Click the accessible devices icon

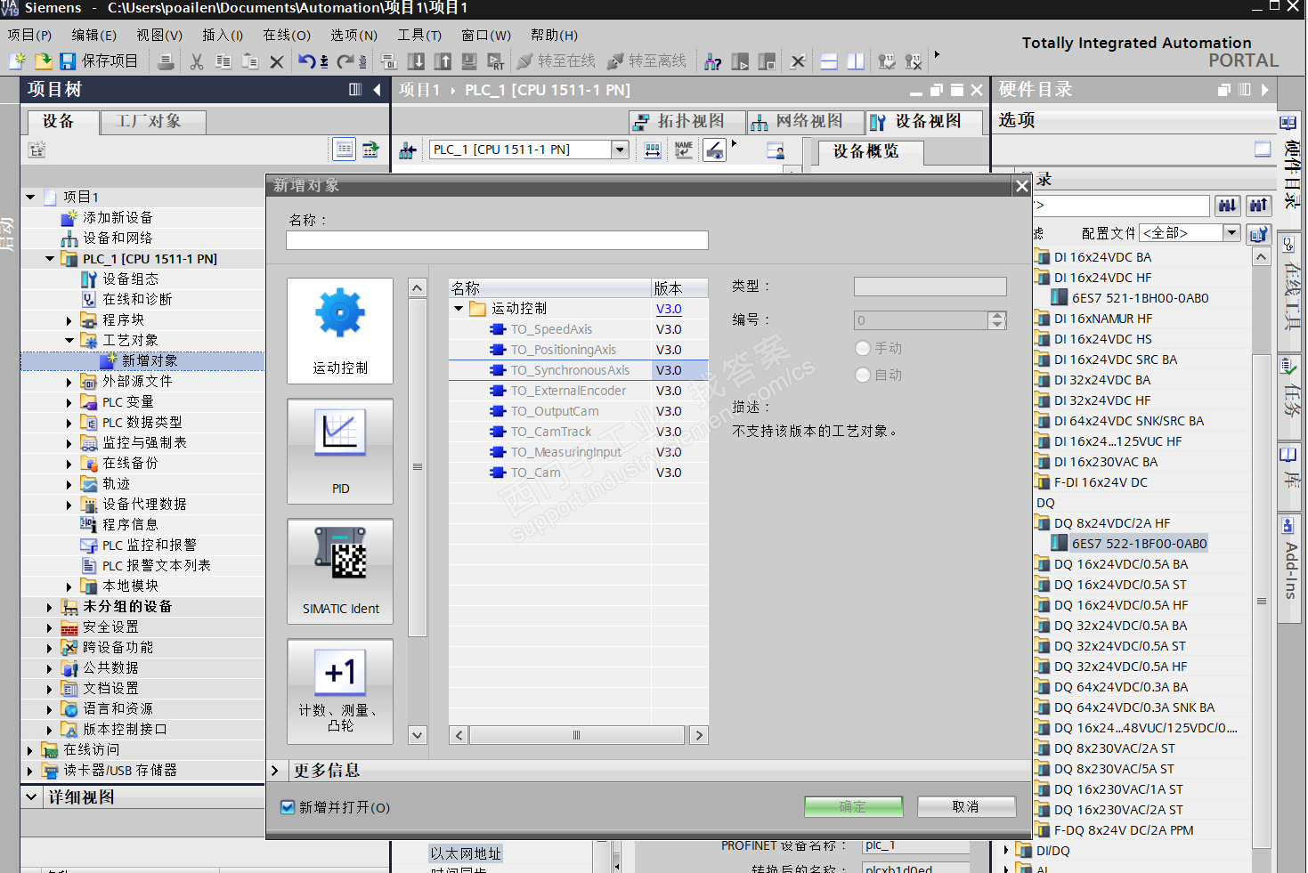pyautogui.click(x=712, y=61)
